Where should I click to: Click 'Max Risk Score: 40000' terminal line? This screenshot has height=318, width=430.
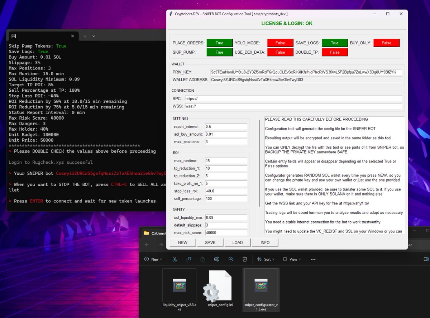tap(37, 118)
